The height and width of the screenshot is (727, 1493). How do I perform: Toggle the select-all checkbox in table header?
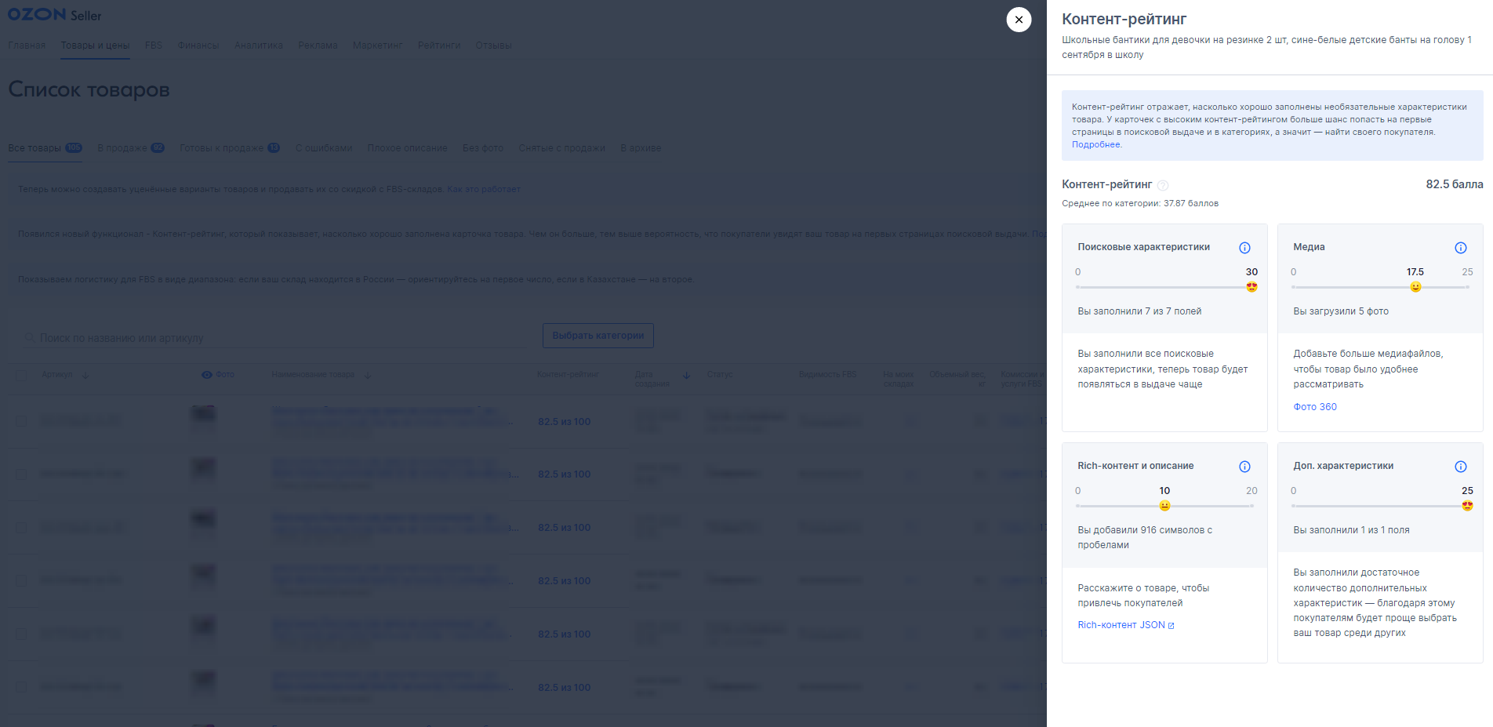coord(21,375)
